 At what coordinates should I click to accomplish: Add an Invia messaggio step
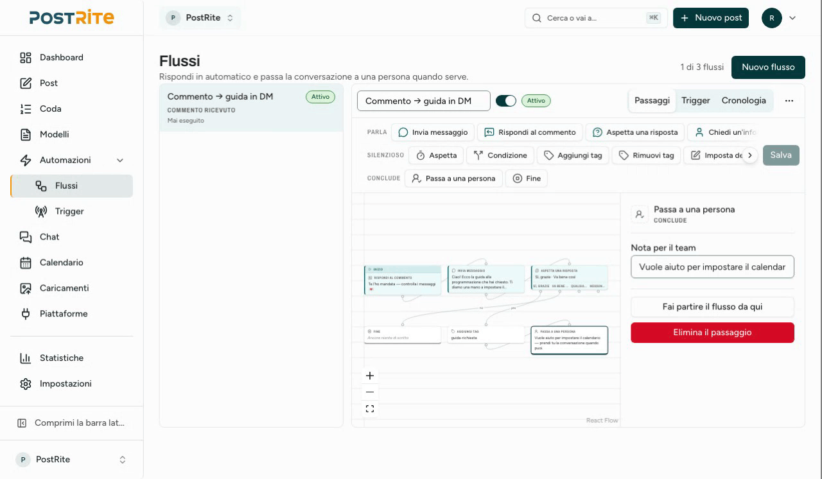[x=433, y=132]
